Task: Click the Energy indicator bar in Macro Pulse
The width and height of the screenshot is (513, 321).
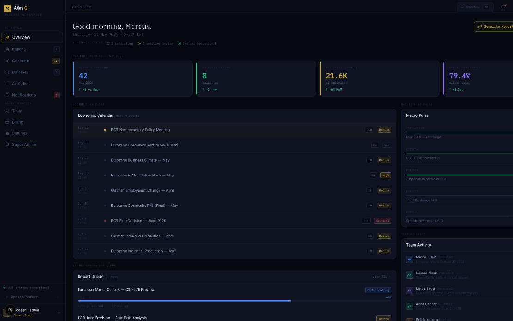Action: coord(459,196)
